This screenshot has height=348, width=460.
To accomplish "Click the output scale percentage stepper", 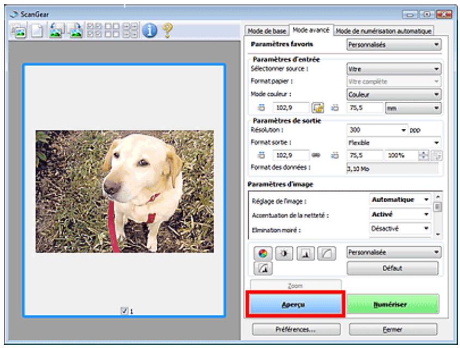I will [424, 156].
